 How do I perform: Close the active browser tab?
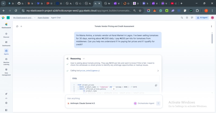coord(99,3)
